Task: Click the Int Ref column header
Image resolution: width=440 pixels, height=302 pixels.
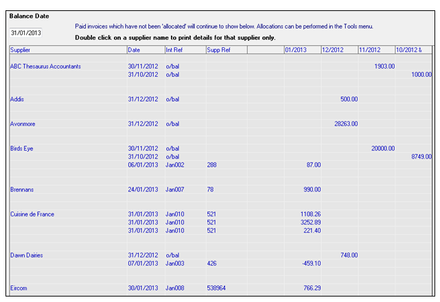Action: [x=185, y=50]
